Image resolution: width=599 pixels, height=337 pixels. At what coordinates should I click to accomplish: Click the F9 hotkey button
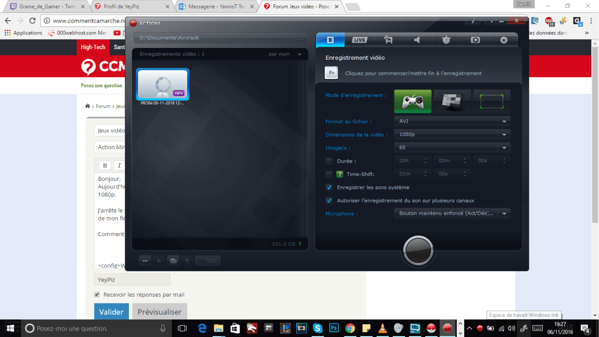click(331, 73)
